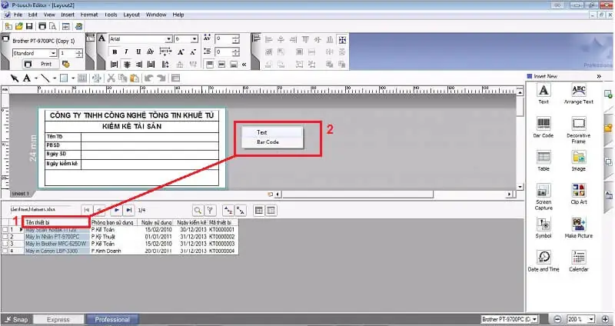
Task: Click the copies number input field
Action: tap(68, 53)
